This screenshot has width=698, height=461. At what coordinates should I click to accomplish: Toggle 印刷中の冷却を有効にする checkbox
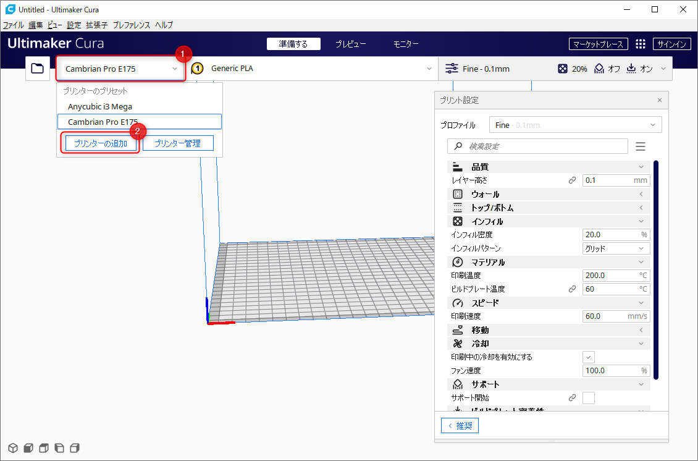click(589, 357)
